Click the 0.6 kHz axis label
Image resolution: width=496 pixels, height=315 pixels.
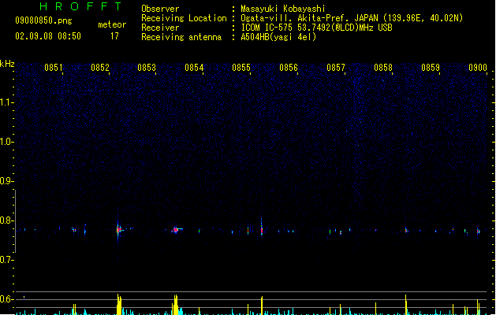tap(7, 299)
